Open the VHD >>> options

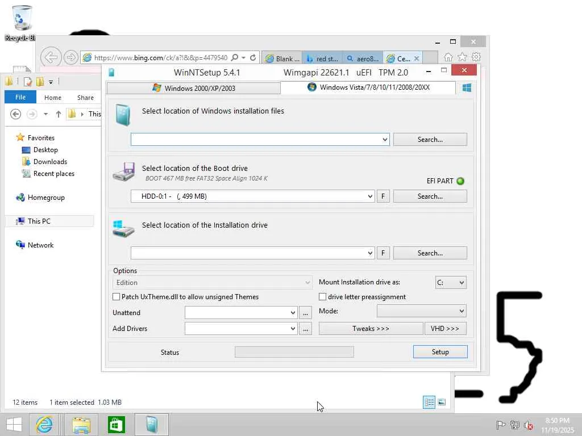[x=446, y=329]
